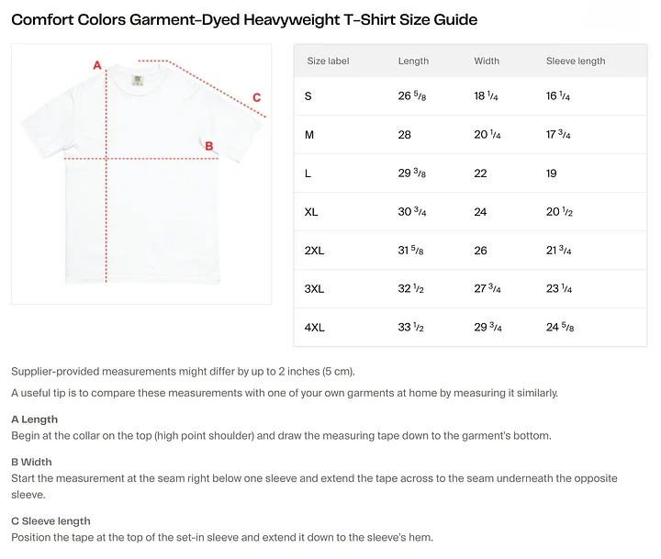Image resolution: width=661 pixels, height=559 pixels.
Task: Click the red letter C marker beside the sleeve
Action: [257, 98]
